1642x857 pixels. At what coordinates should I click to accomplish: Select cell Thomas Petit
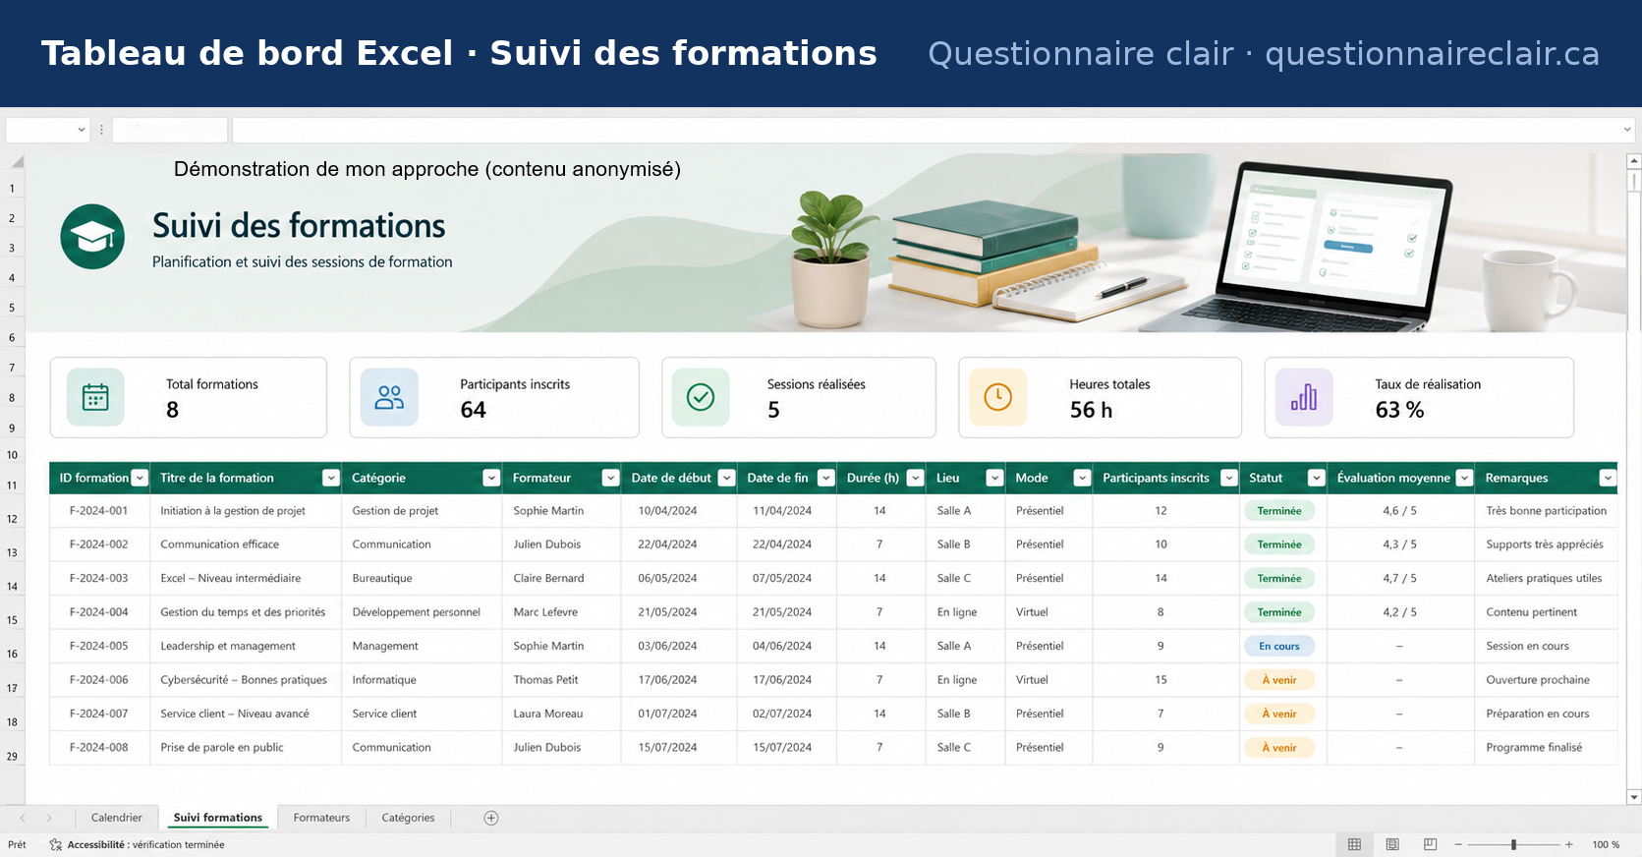(562, 680)
